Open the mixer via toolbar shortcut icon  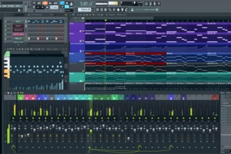point(114,10)
